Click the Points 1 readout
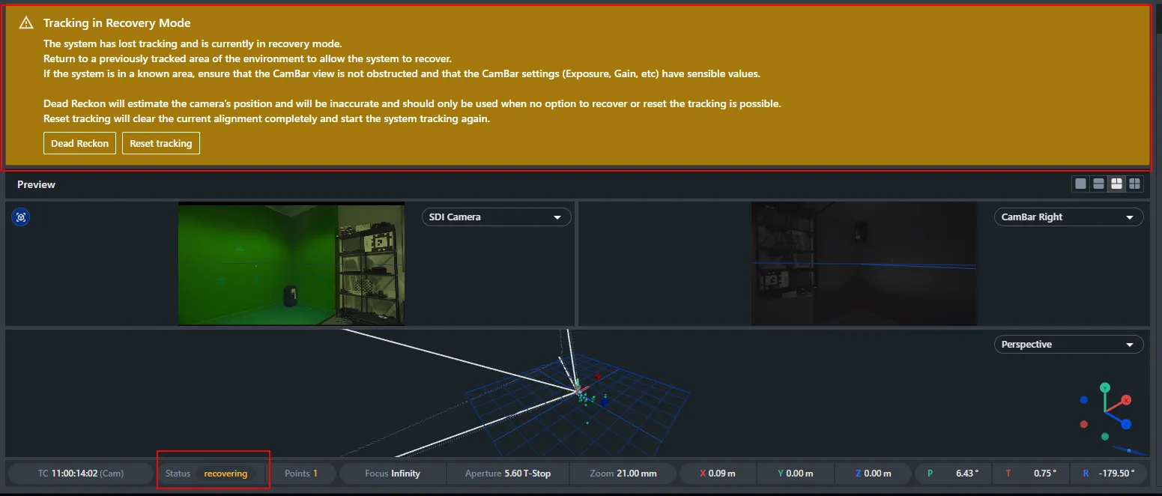 coord(301,474)
